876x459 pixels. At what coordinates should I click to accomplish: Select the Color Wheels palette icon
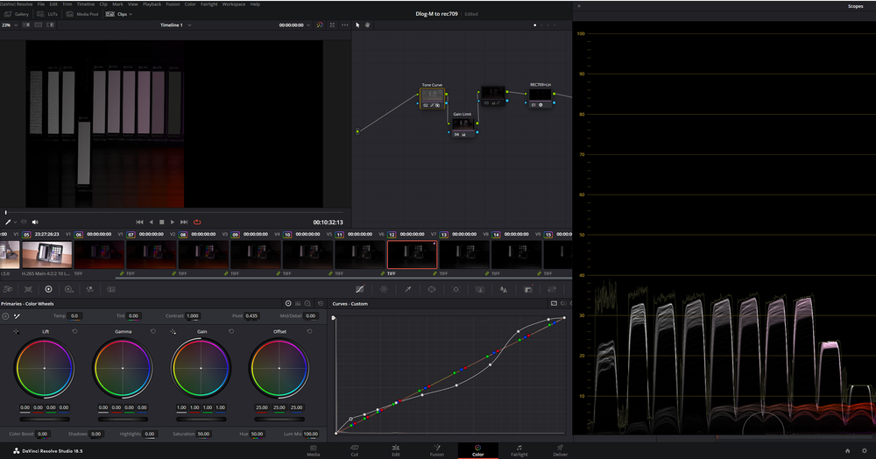pyautogui.click(x=48, y=289)
